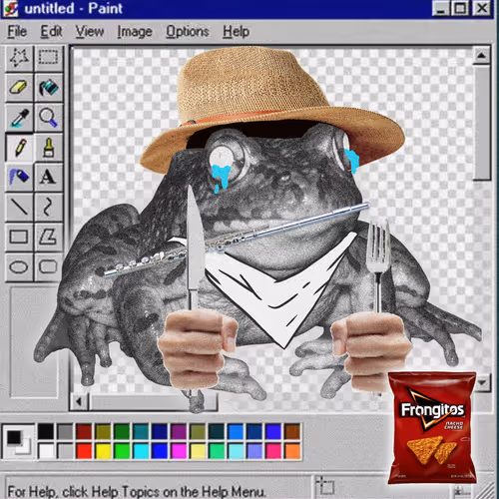Pick the Airbrush spray can tool

coord(19,177)
